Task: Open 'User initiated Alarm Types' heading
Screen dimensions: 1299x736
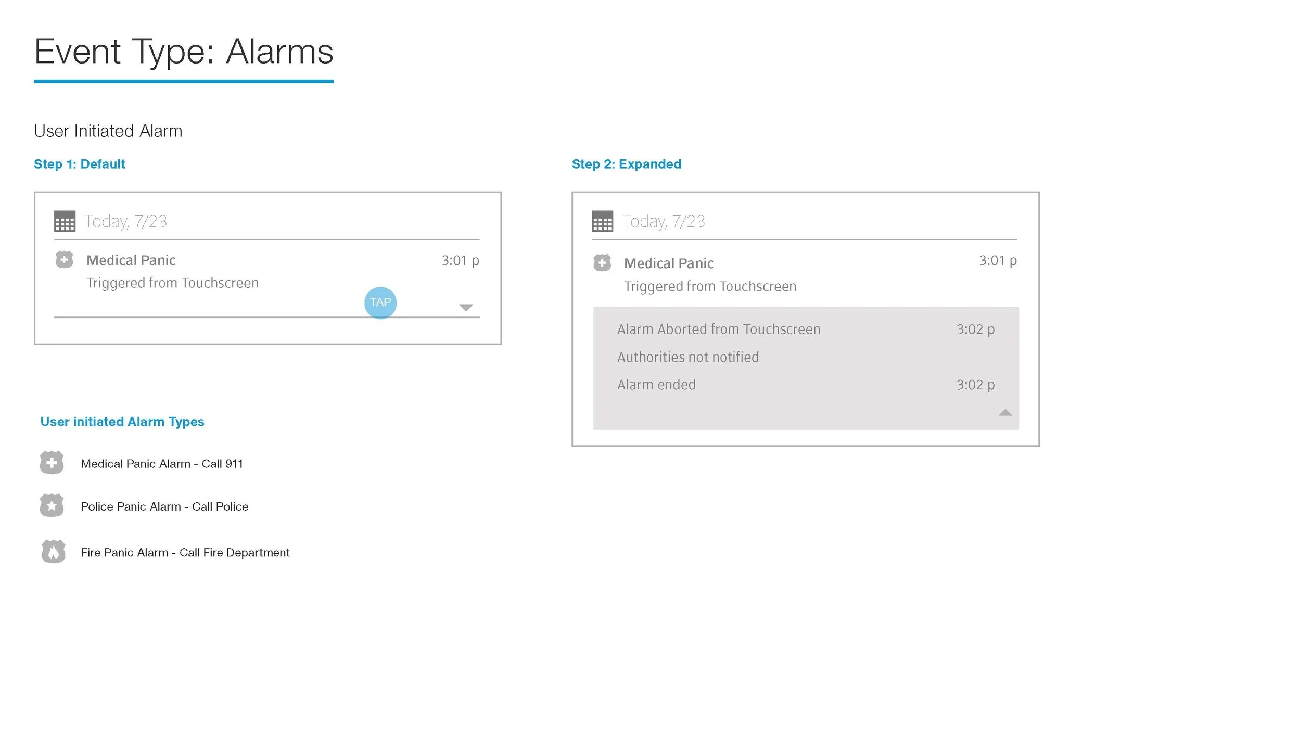Action: point(122,422)
